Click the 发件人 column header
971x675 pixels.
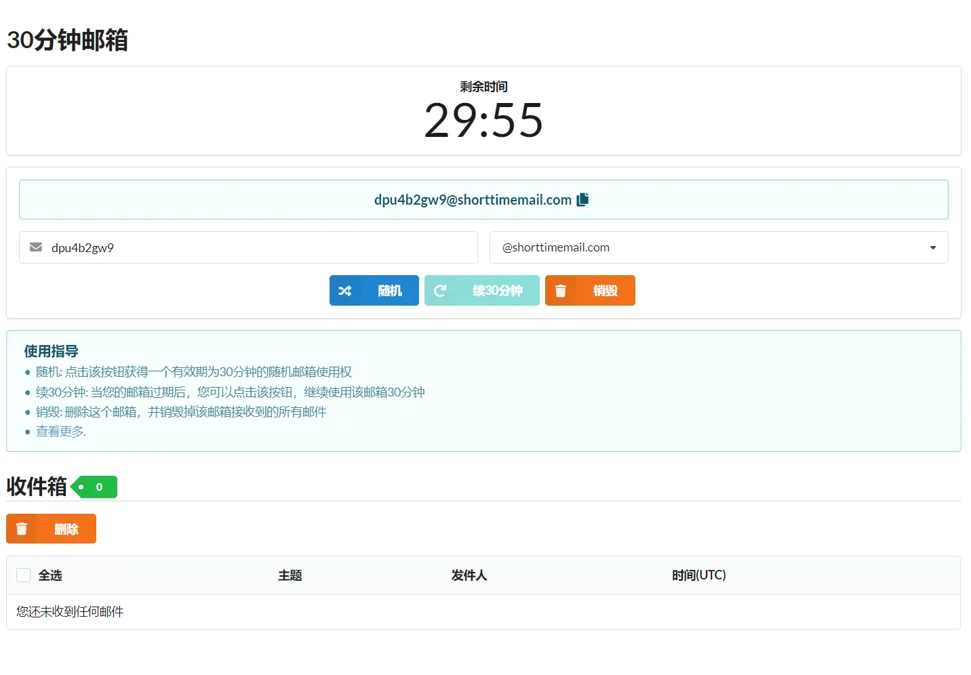pos(469,575)
